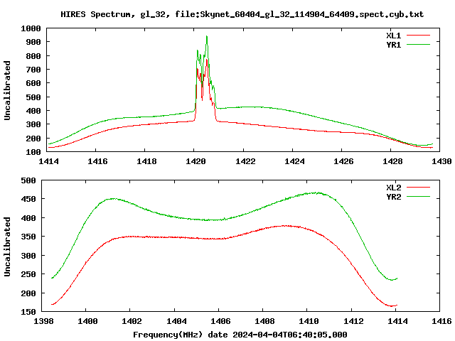
Task: Click the 1430 tick label
Action: [441, 161]
